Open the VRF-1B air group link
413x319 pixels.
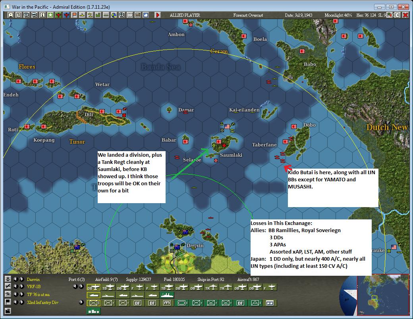tap(34, 286)
